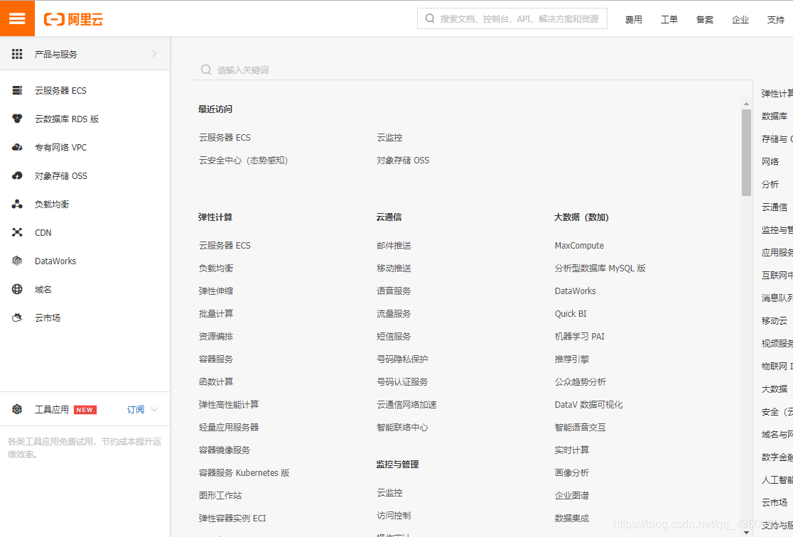
Task: Open 分析型数据库 MySQL 版 link
Action: point(600,268)
